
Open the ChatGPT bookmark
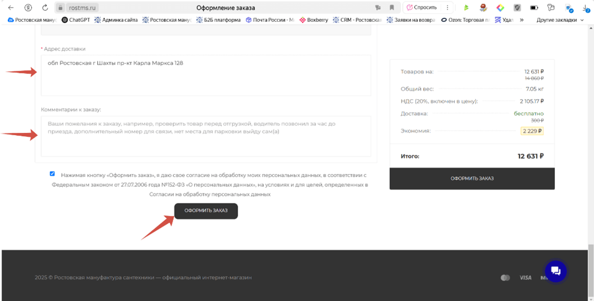pos(76,20)
